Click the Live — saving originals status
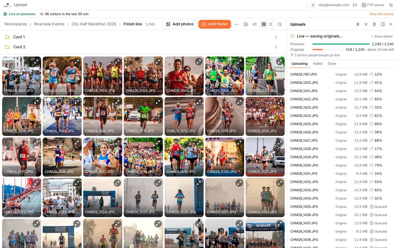Screen dimensions: 397x248 click(x=320, y=36)
